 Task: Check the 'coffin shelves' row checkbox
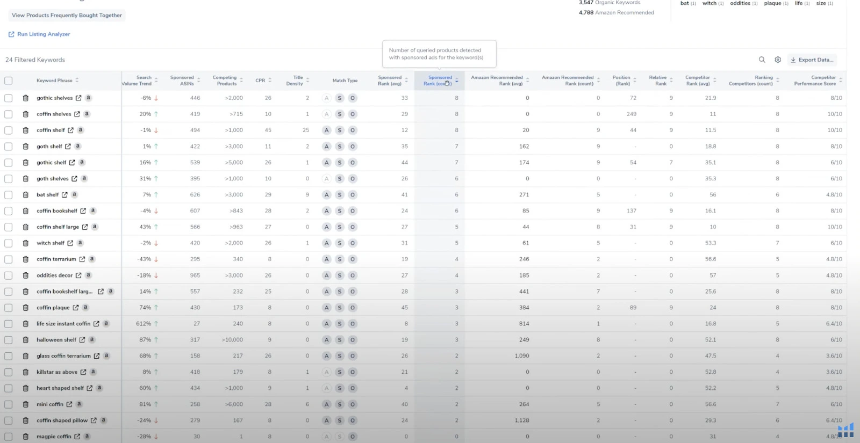coord(8,114)
